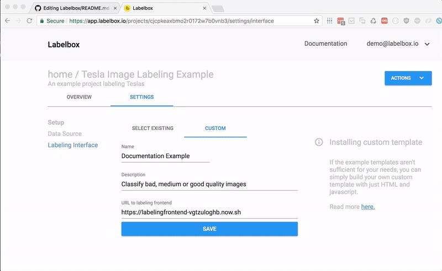Click the recycle arrows extension icon

373,21
